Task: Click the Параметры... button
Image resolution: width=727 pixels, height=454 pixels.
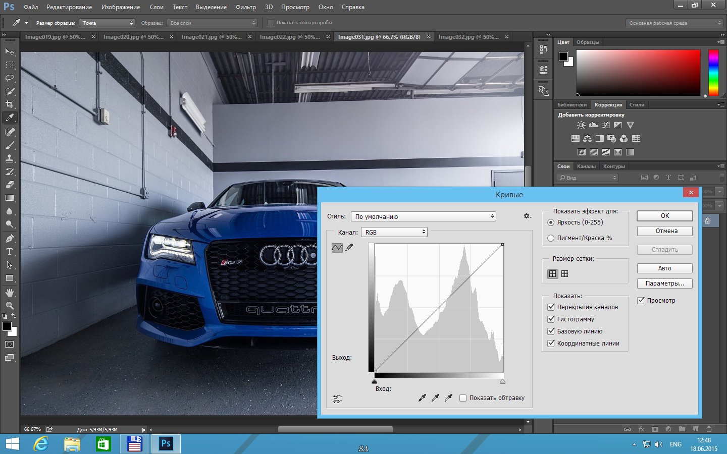Action: click(x=665, y=283)
